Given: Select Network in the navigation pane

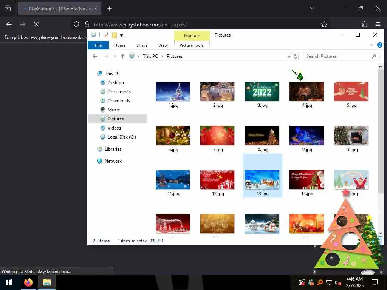Looking at the screenshot, I should click(113, 161).
